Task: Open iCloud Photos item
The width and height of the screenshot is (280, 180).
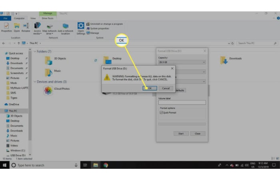Action: pyautogui.click(x=57, y=90)
